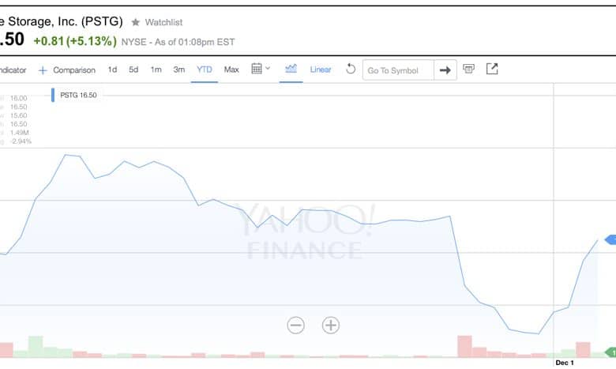Reset chart with the circular arrow icon

pyautogui.click(x=351, y=70)
